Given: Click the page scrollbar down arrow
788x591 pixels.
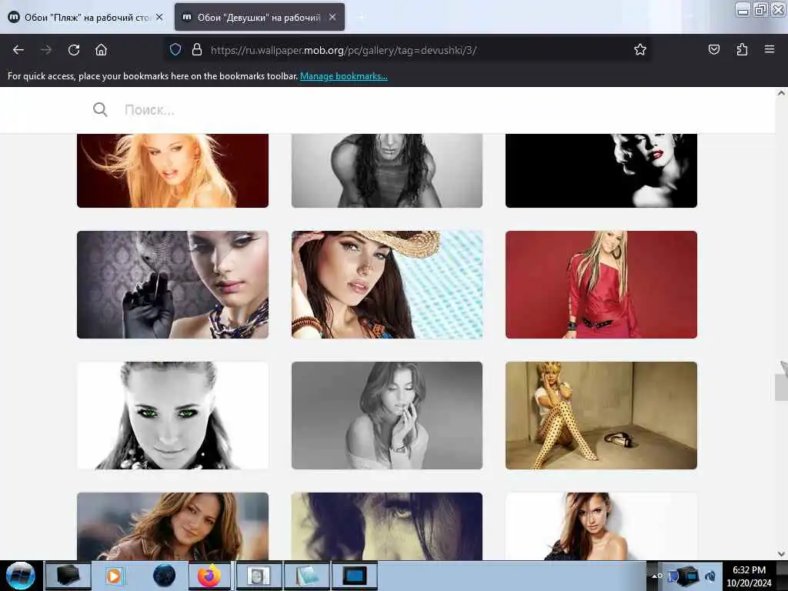Looking at the screenshot, I should tap(781, 554).
